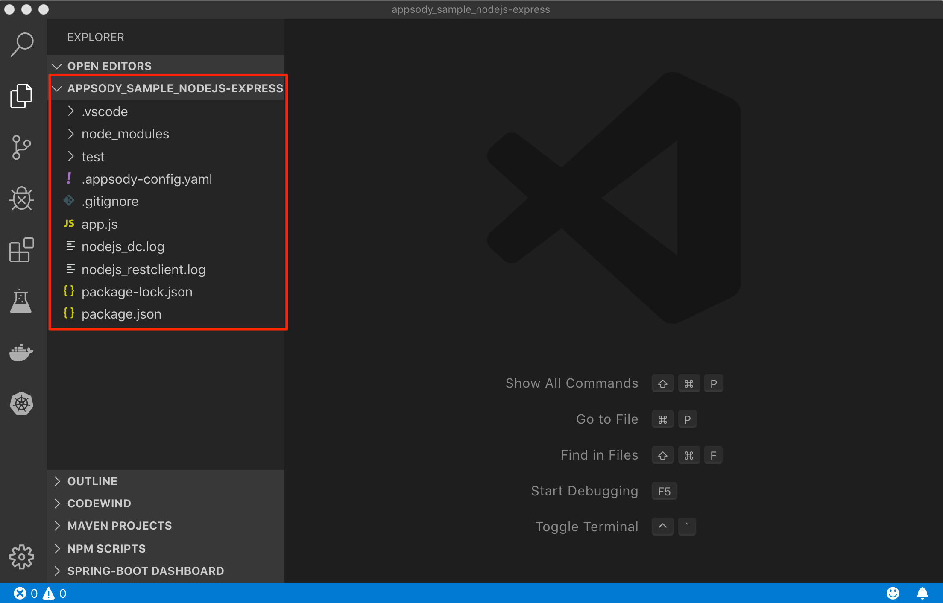Click the Start Debugging hint

click(x=585, y=491)
